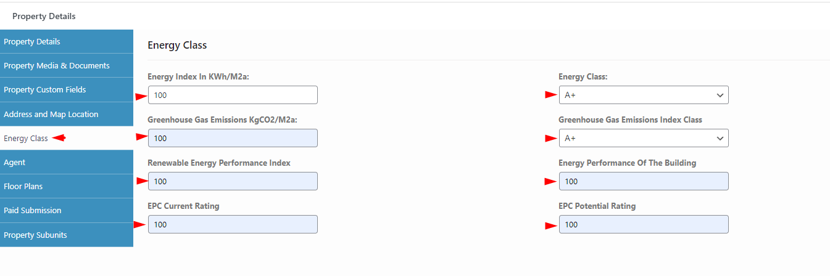The width and height of the screenshot is (830, 276).
Task: Open Greenhouse Gas Emissions Index Class dropdown
Action: click(644, 138)
